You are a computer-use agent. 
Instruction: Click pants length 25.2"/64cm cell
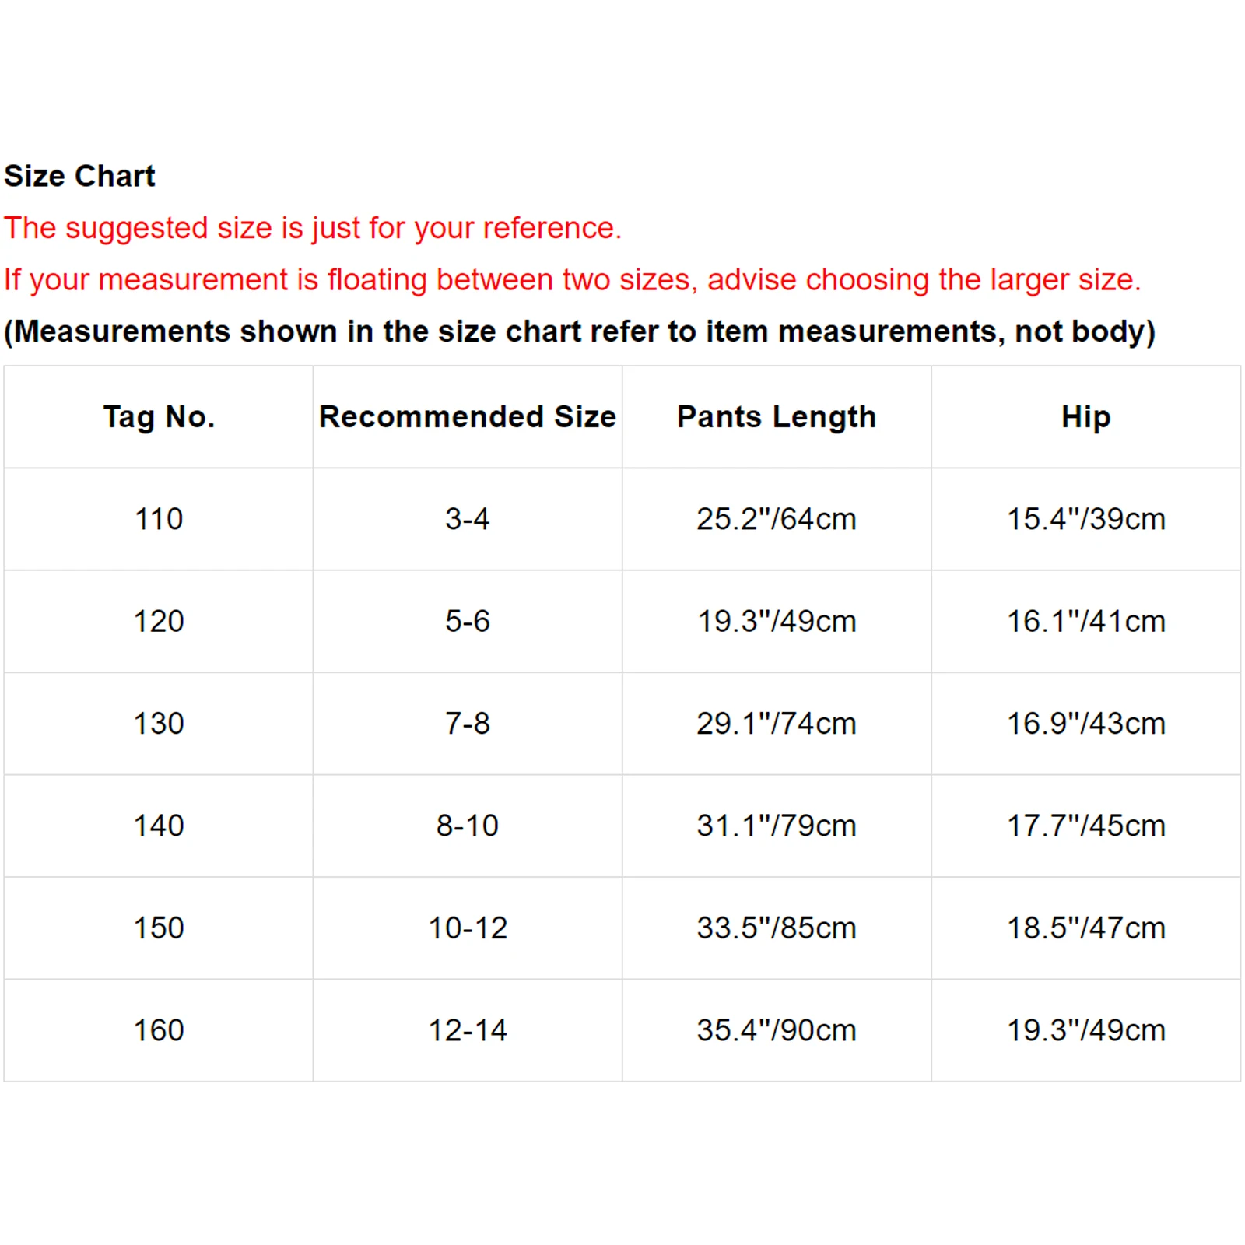tap(777, 519)
